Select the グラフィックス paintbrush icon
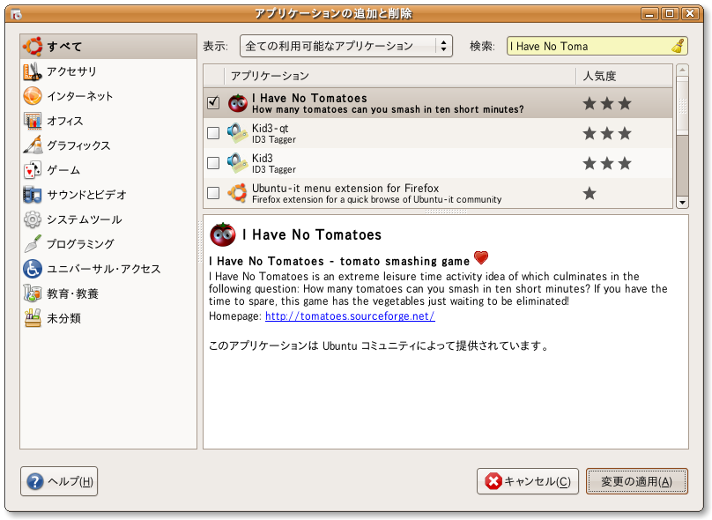 33,145
